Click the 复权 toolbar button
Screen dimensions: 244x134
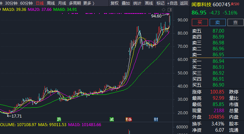[x=115, y=3]
